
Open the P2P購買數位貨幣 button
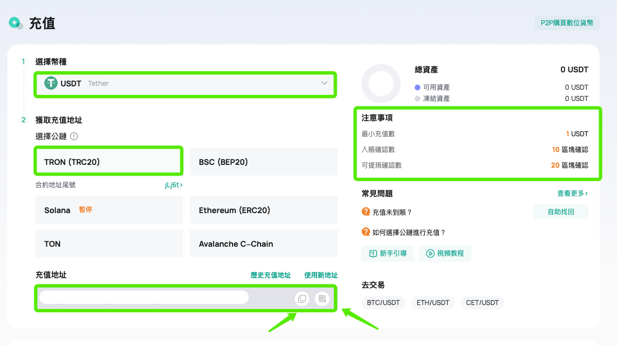click(x=567, y=23)
